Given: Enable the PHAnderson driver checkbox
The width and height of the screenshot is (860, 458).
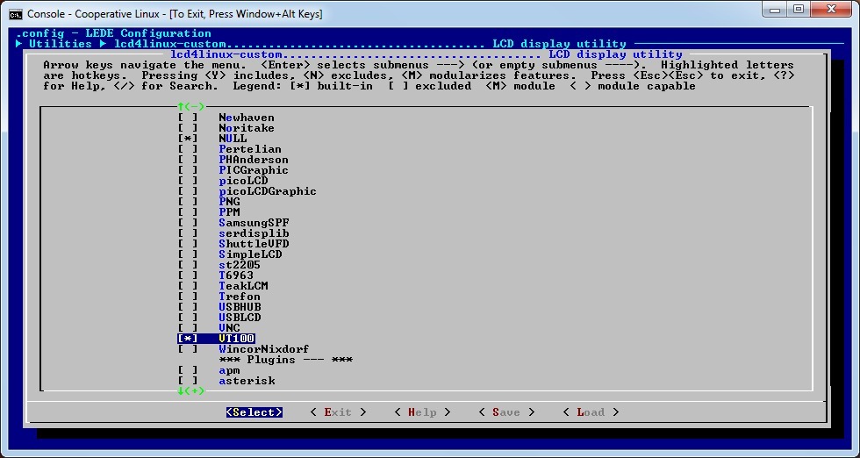Looking at the screenshot, I should [x=188, y=160].
